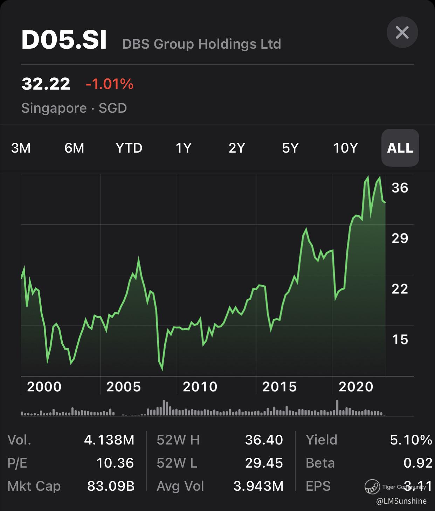Tap the volume bar chart below the timeline

(203, 408)
